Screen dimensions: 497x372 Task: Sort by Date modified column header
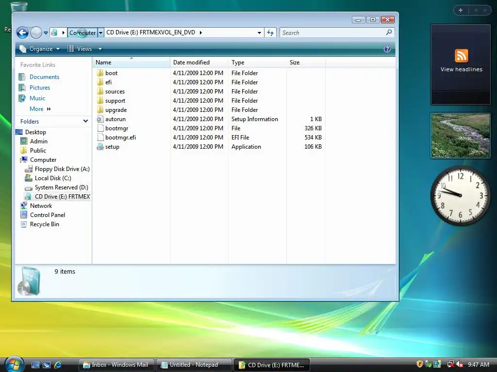199,62
